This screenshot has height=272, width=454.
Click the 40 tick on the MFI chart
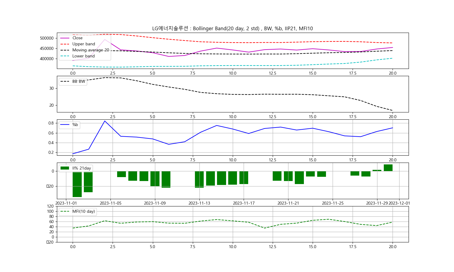(x=51, y=227)
